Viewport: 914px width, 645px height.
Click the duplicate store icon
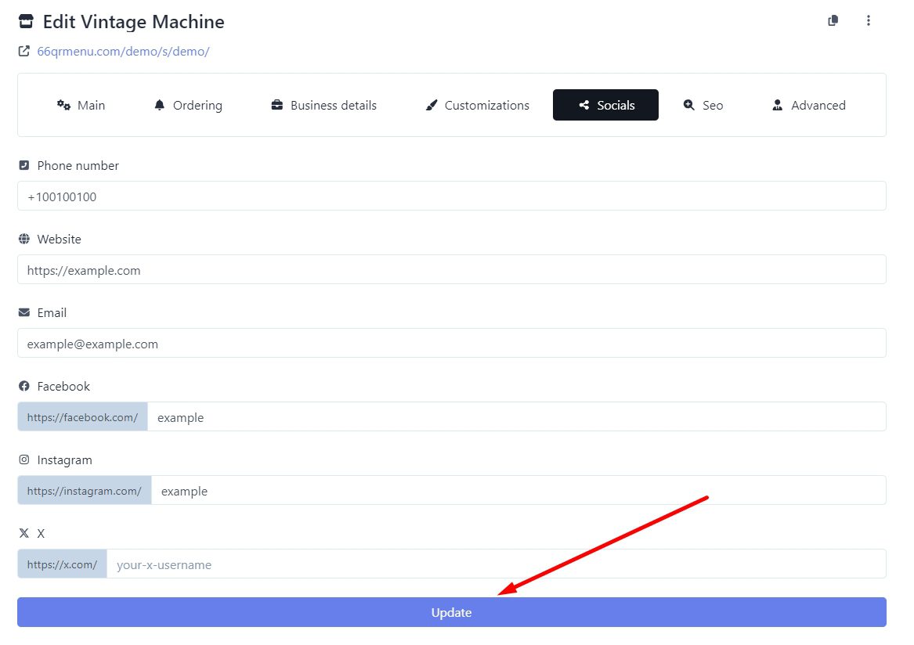833,21
